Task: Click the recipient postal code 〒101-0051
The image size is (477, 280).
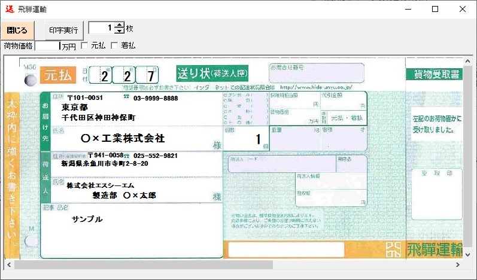Action: pos(85,98)
